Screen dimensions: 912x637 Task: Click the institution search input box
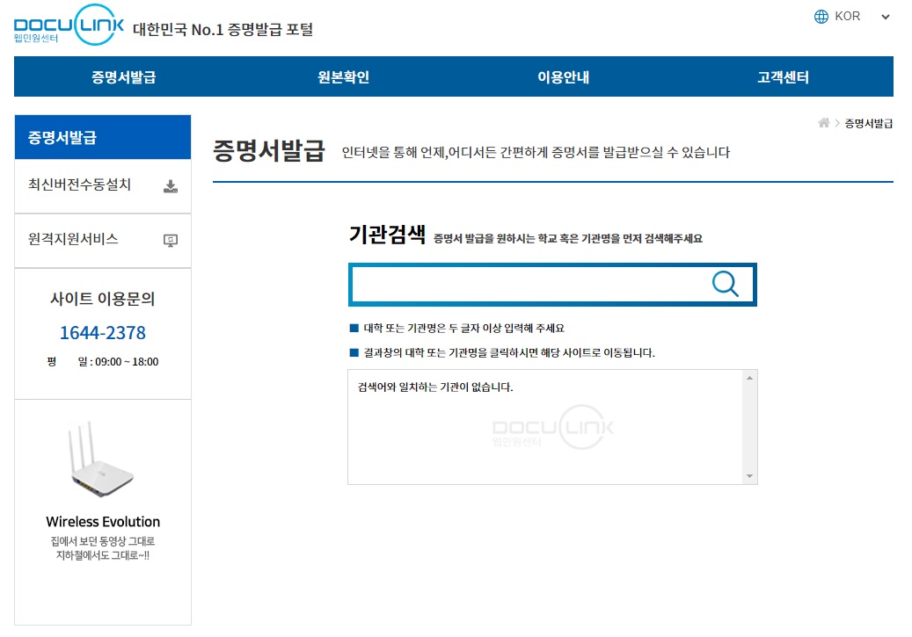pyautogui.click(x=528, y=283)
